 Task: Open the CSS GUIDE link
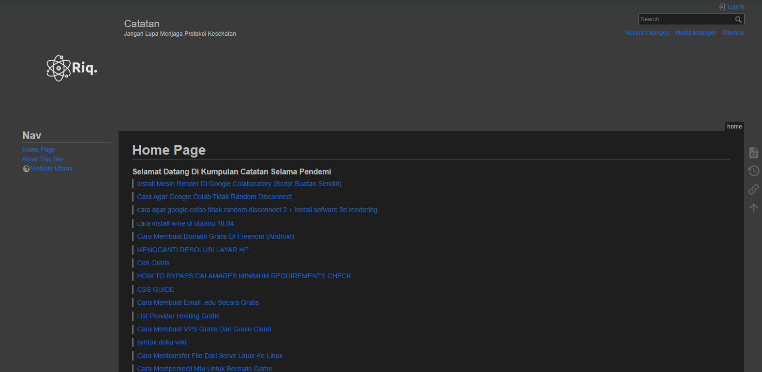[x=155, y=289]
